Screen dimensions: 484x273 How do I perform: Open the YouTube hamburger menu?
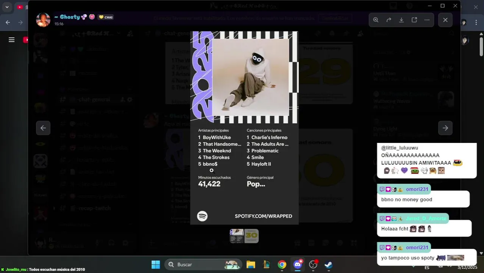(12, 40)
